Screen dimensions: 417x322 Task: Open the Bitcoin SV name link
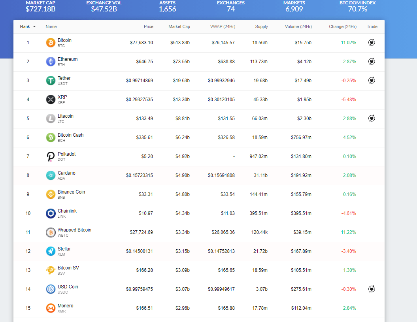tap(68, 268)
